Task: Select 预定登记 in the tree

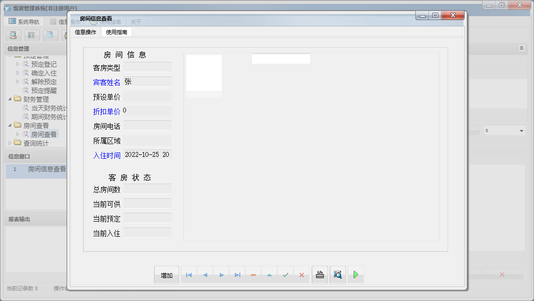Action: [44, 64]
